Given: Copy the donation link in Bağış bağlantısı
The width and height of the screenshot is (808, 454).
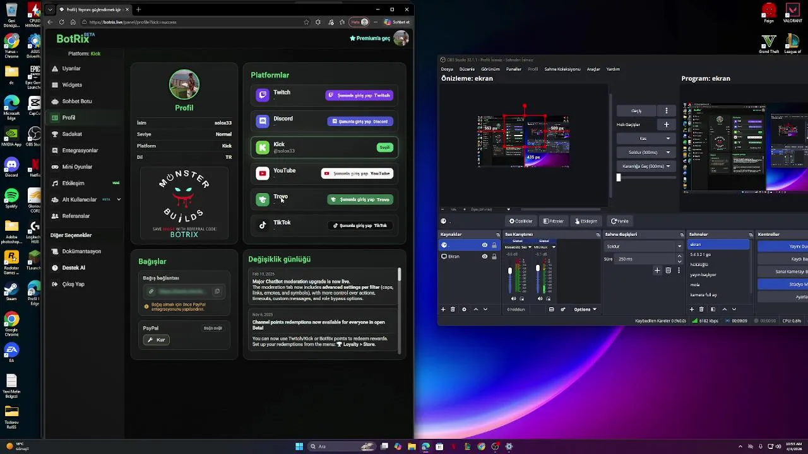Looking at the screenshot, I should (x=217, y=291).
